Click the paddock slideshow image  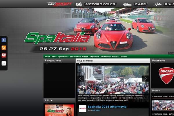(x=113, y=79)
